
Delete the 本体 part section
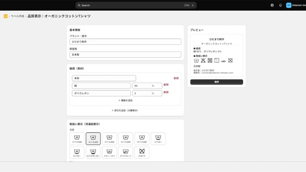176,78
